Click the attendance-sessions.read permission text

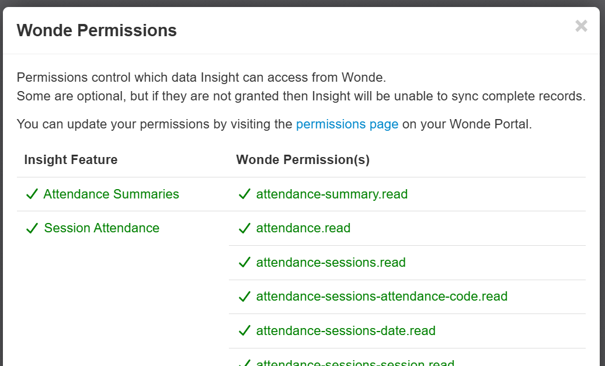pyautogui.click(x=331, y=263)
